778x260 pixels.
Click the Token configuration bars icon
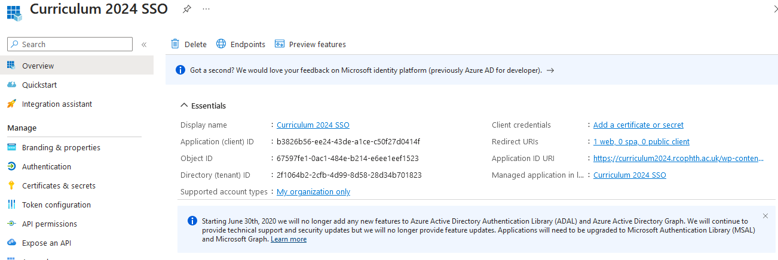pyautogui.click(x=11, y=205)
